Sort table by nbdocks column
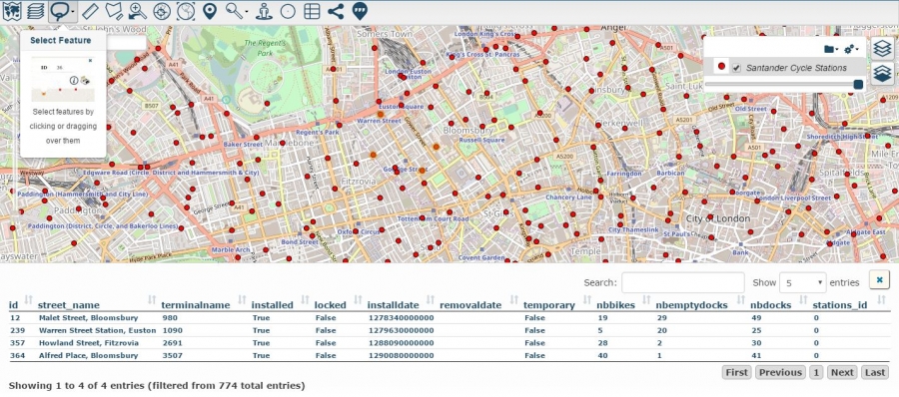This screenshot has width=899, height=397. [x=770, y=305]
